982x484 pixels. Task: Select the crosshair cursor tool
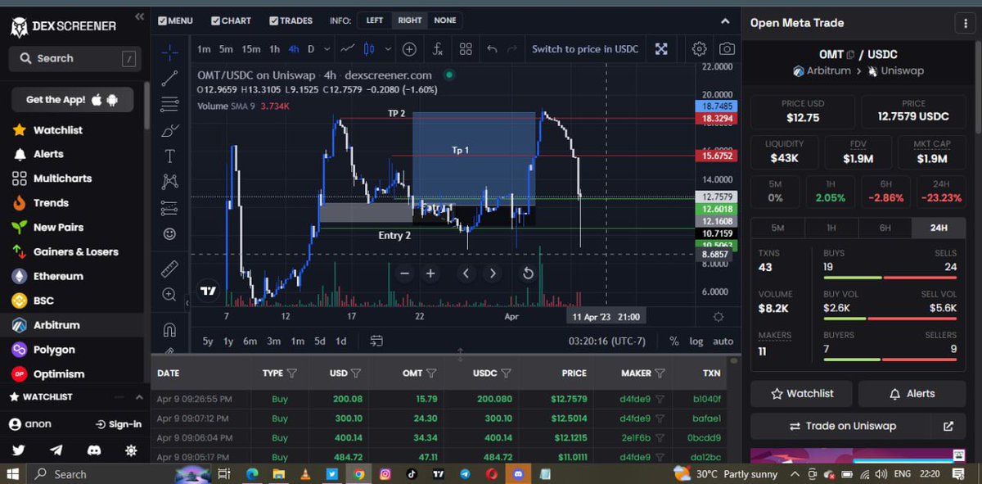(169, 52)
